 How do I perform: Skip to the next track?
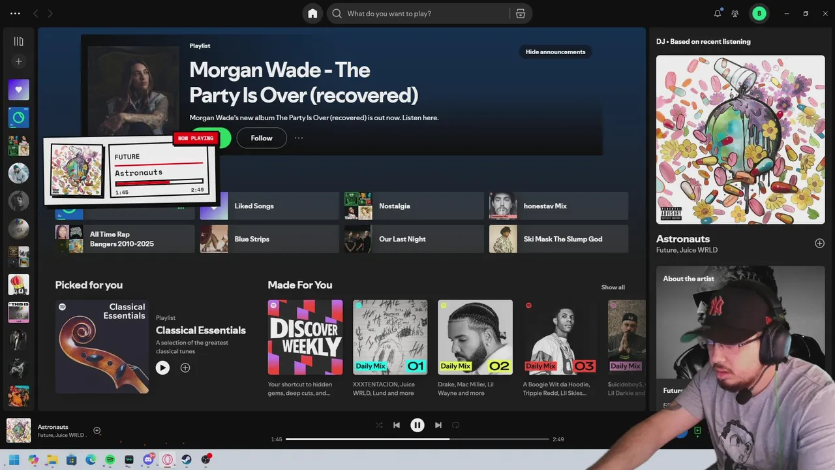(x=438, y=425)
